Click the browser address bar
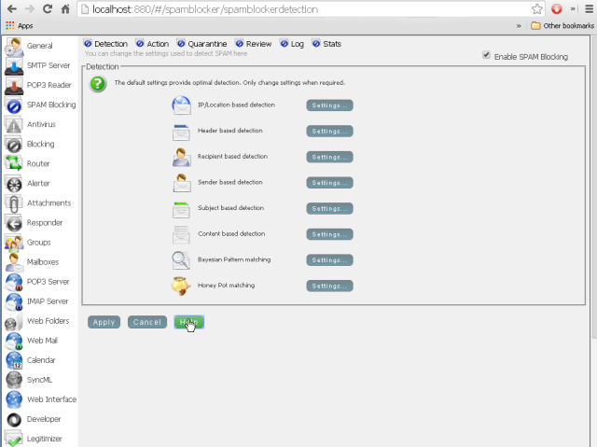597x447 pixels. pyautogui.click(x=308, y=9)
